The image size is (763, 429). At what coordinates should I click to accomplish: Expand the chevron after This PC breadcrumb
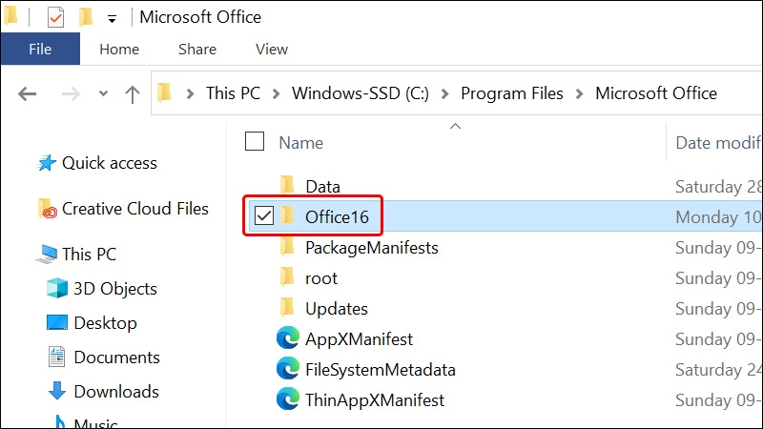point(276,93)
